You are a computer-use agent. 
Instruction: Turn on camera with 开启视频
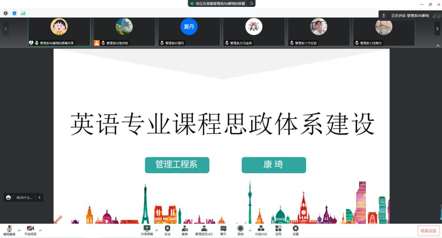tap(30, 230)
